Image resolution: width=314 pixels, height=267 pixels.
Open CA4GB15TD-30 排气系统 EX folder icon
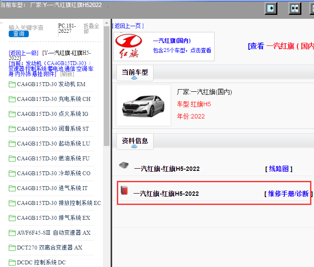tap(12, 218)
